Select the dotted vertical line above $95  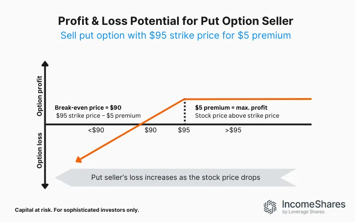click(184, 111)
